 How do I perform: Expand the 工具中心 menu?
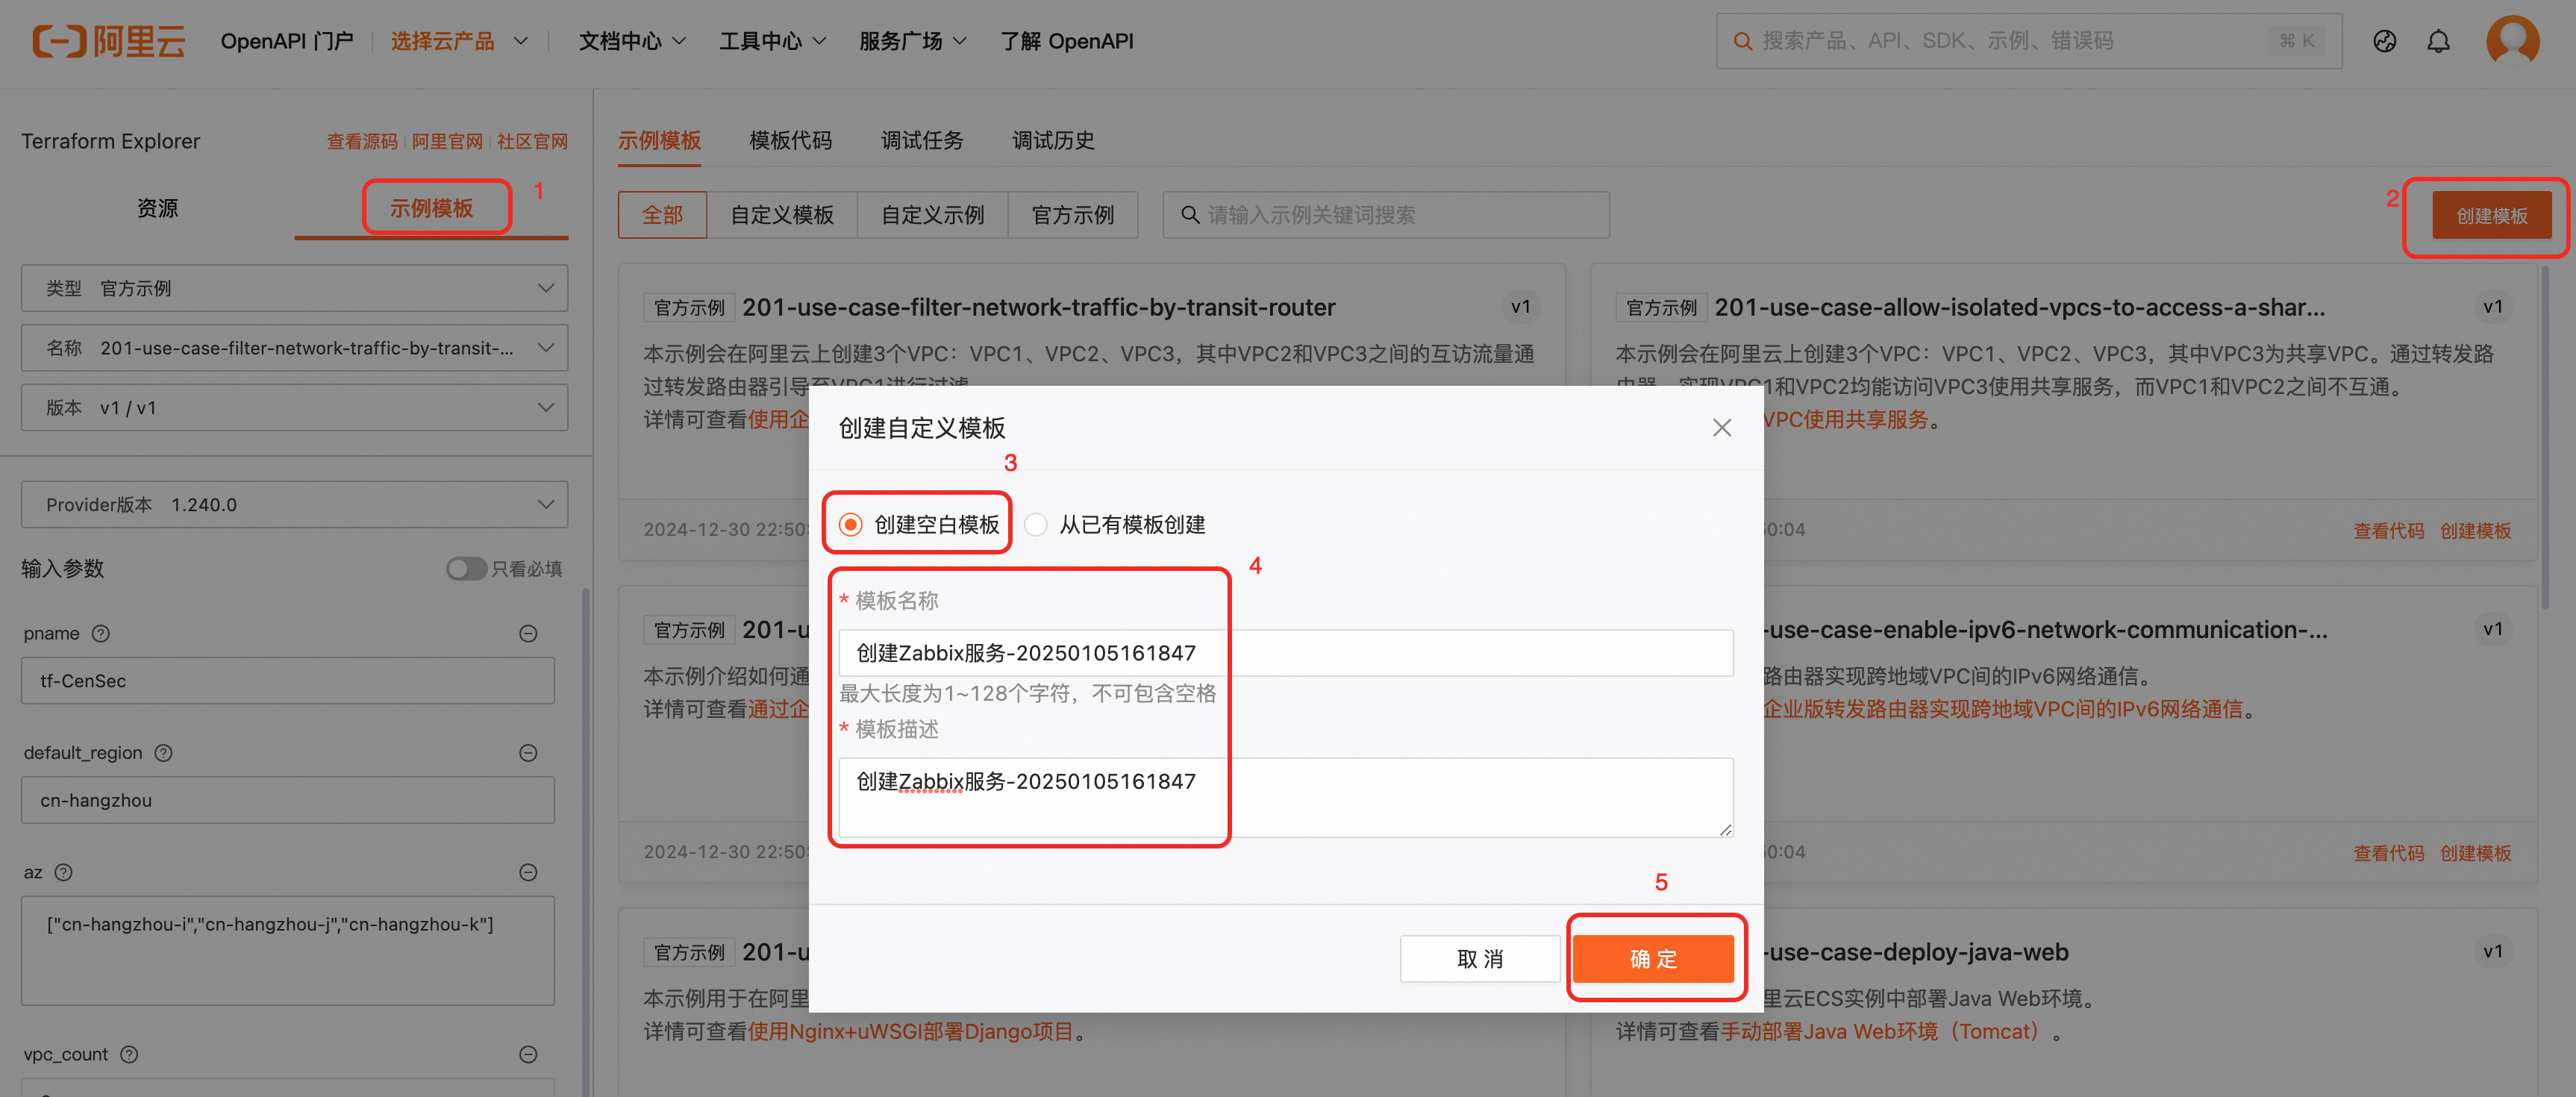click(772, 41)
